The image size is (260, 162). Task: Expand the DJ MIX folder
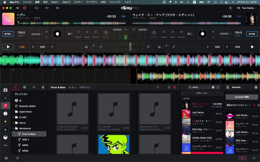pos(13,117)
